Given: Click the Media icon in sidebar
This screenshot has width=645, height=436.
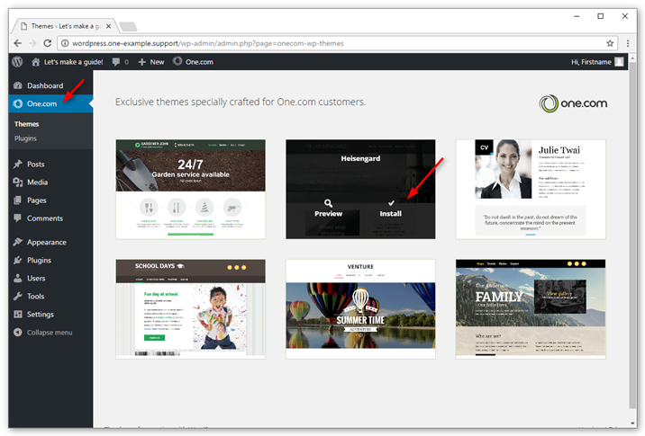Looking at the screenshot, I should point(18,182).
